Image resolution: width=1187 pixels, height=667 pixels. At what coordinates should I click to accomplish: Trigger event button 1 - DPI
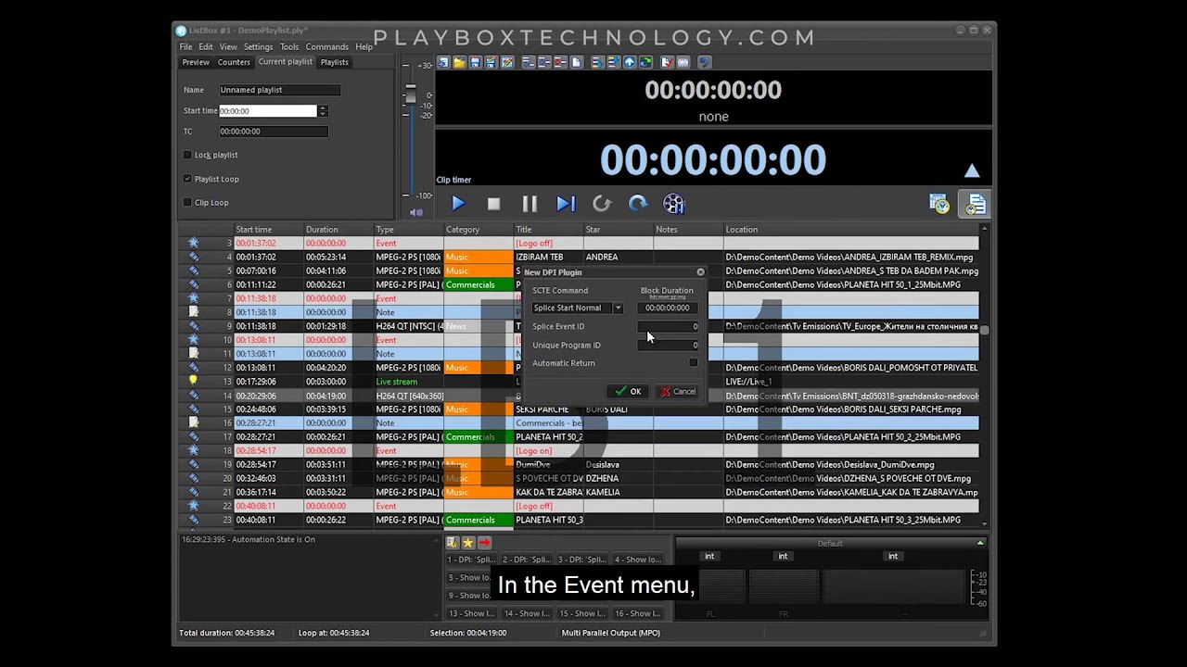472,560
